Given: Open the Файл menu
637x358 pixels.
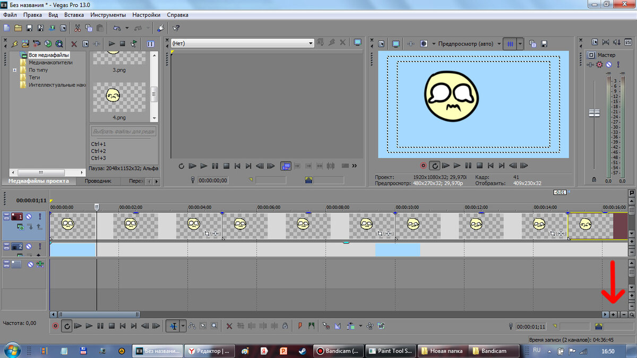Looking at the screenshot, I should click(10, 15).
